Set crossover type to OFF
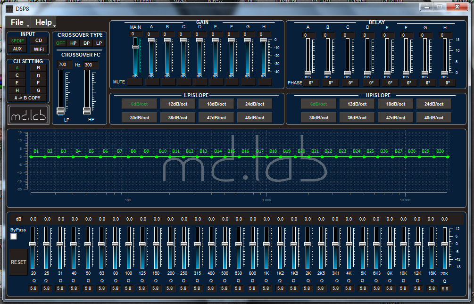The image size is (474, 304). pos(60,43)
